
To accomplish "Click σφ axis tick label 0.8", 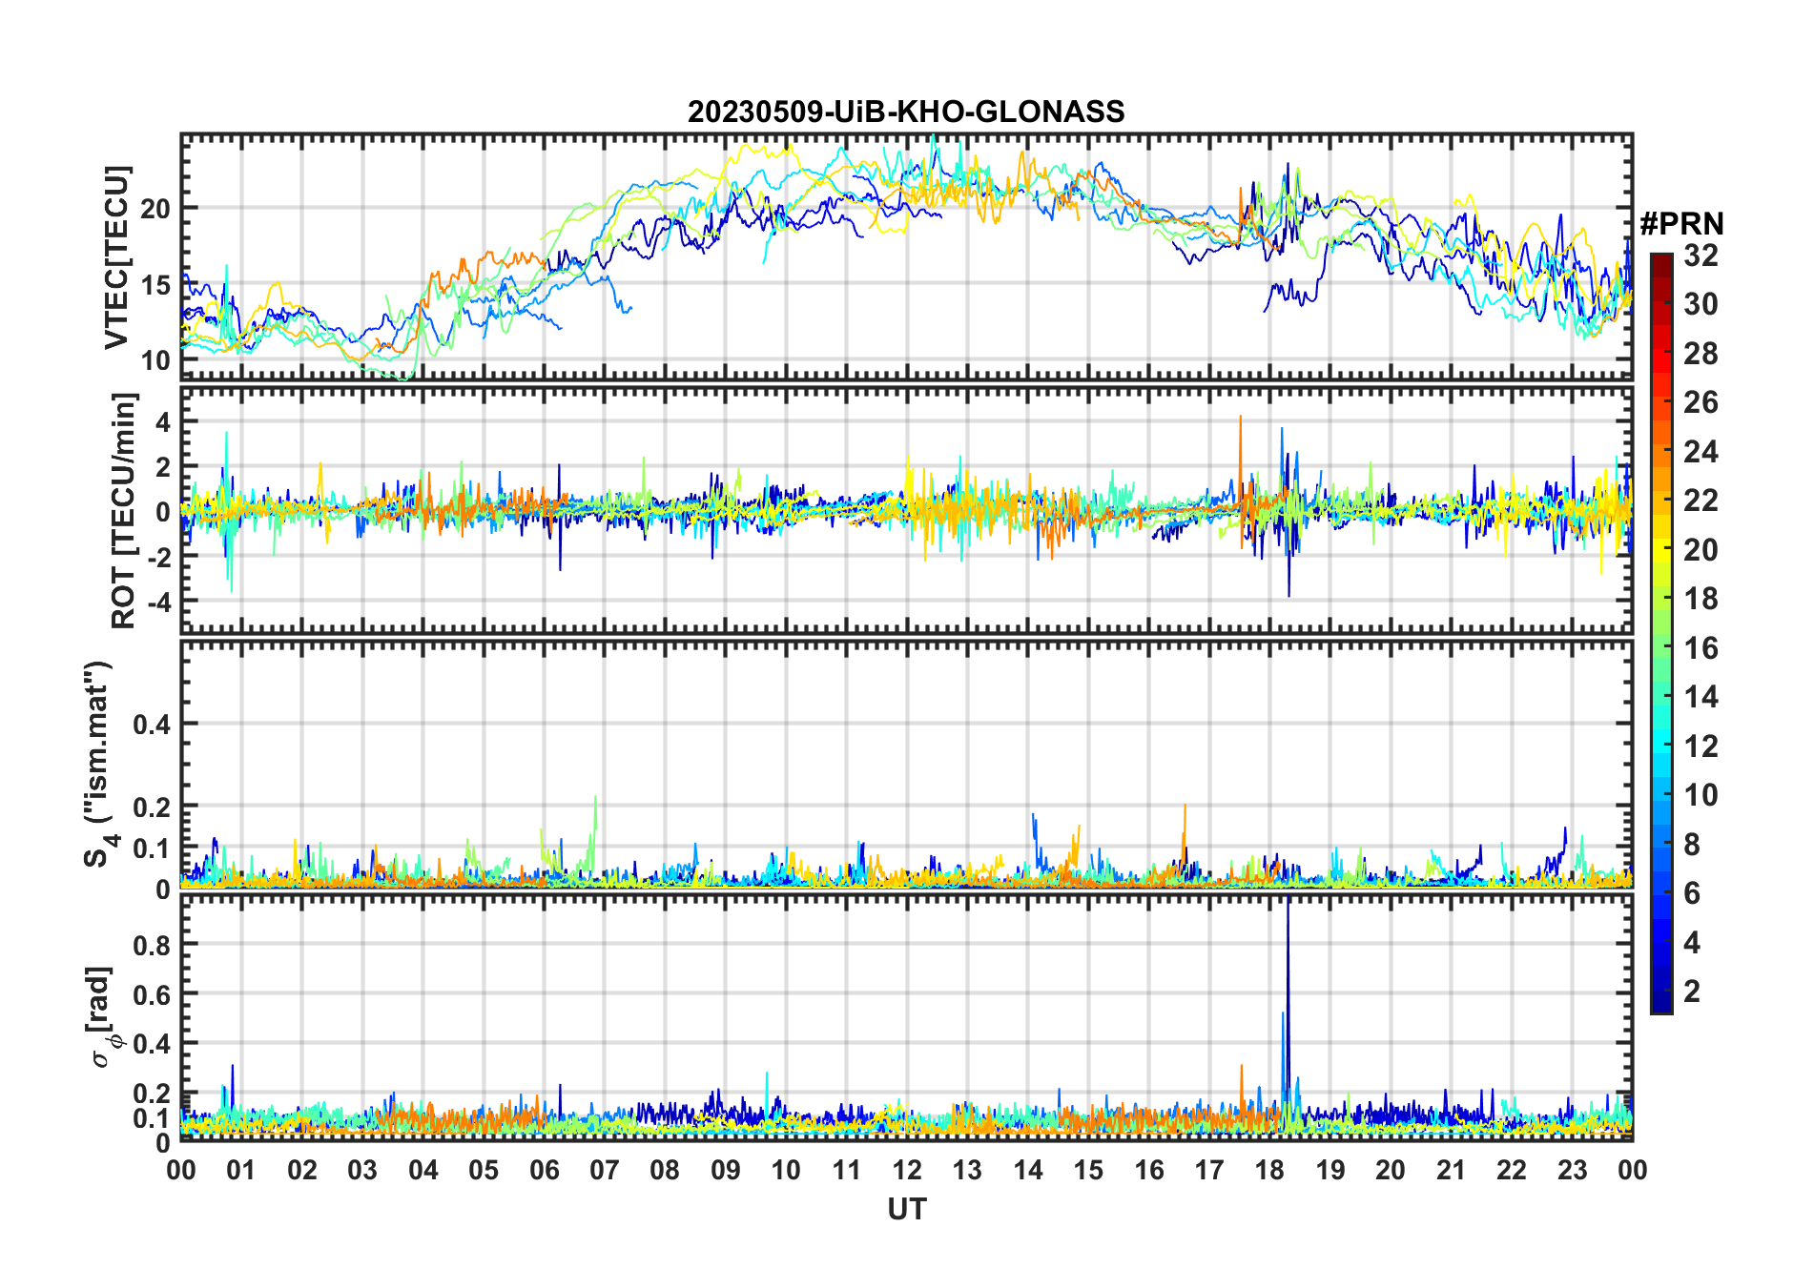I will coord(152,945).
